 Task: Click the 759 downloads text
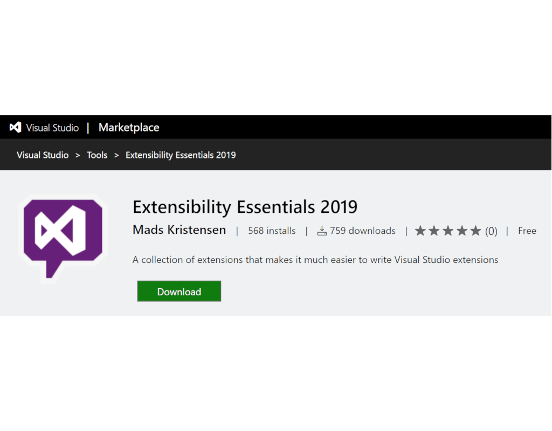pos(363,231)
